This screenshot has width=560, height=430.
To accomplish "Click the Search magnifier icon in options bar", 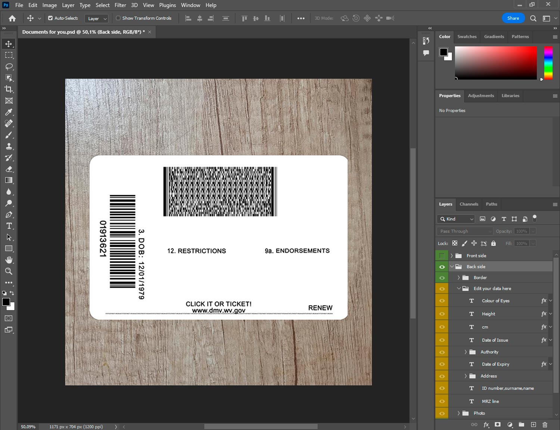I will click(x=533, y=18).
